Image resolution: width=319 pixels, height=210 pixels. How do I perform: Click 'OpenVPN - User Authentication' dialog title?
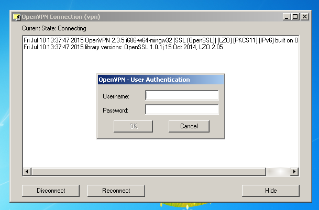pos(144,80)
